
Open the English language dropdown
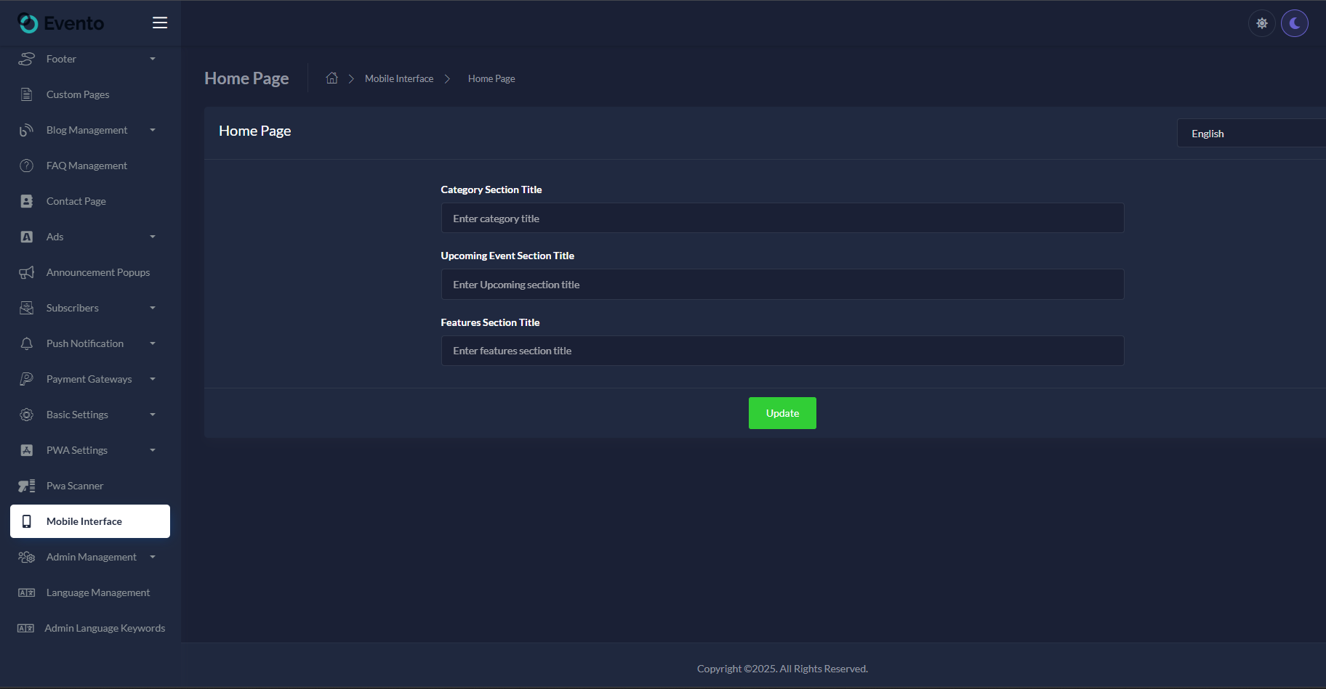1250,133
